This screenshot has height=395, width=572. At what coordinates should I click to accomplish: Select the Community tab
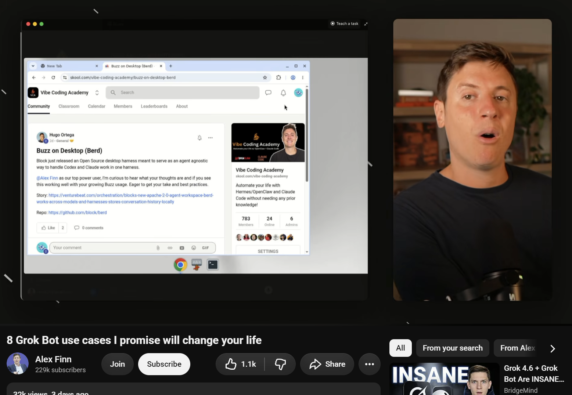point(39,106)
